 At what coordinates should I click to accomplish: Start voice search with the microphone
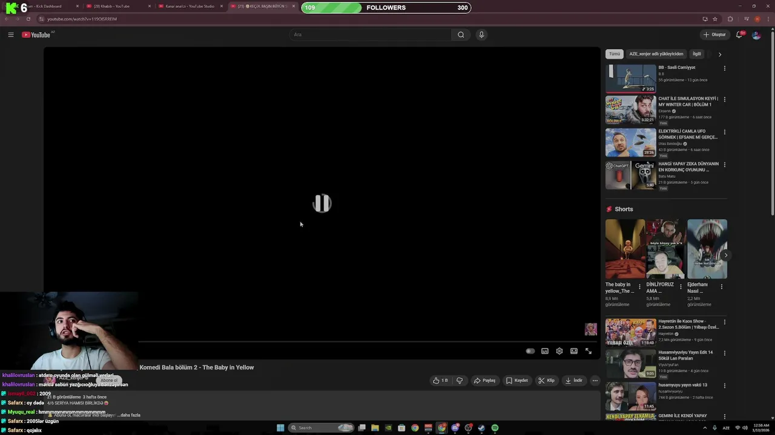(481, 34)
